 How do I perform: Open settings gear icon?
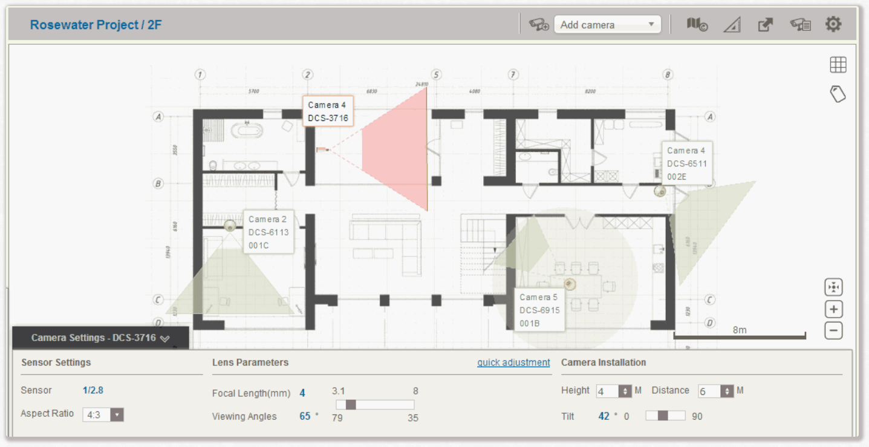[833, 25]
